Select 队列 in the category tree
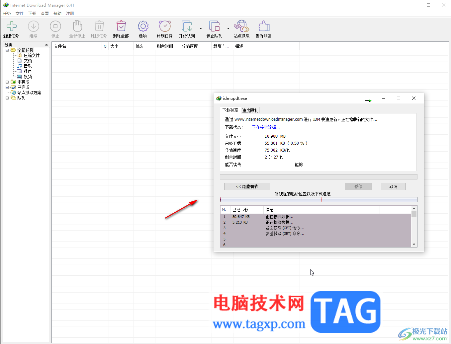 [x=21, y=98]
